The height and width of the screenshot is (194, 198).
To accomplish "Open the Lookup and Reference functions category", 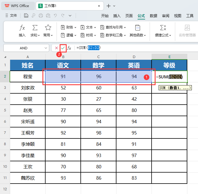I will (113, 27).
